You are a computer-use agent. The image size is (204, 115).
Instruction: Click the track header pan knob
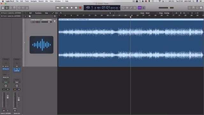click(x=55, y=21)
